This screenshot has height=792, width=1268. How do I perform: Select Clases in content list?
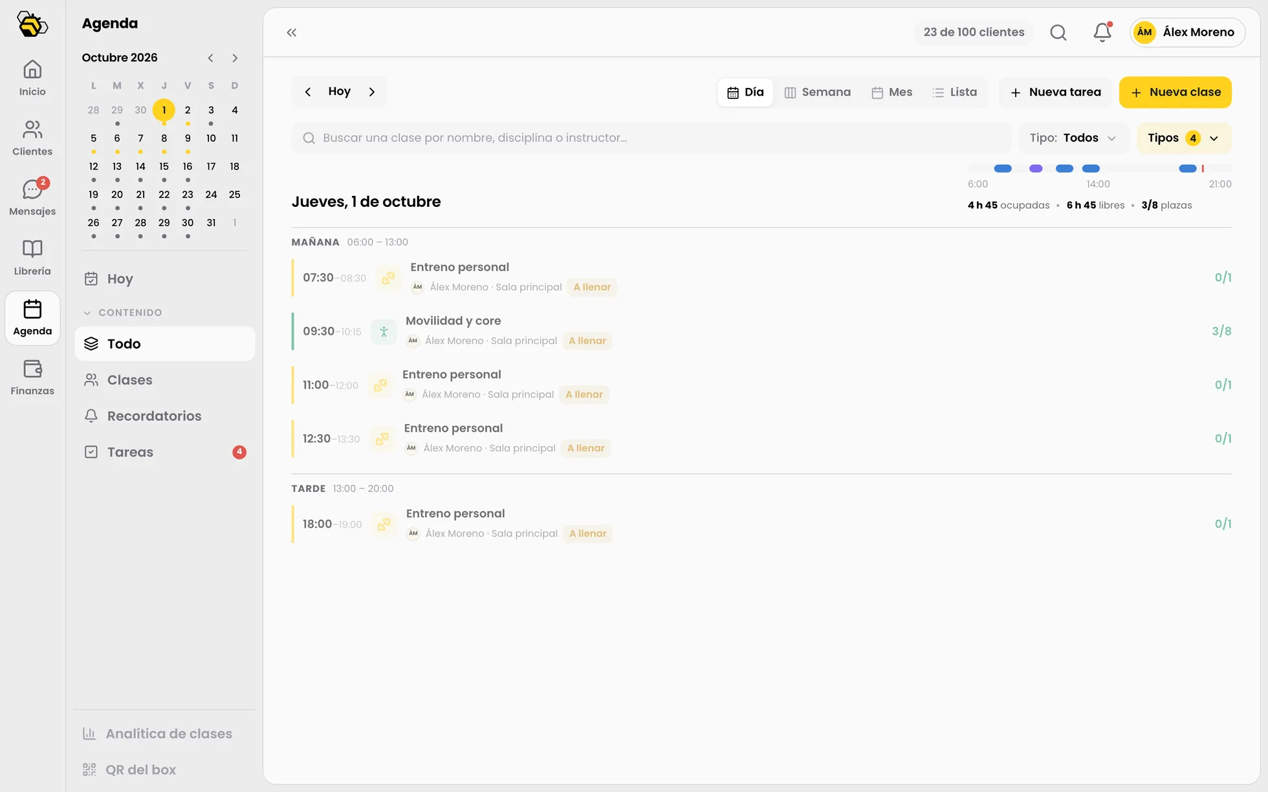[x=165, y=380]
